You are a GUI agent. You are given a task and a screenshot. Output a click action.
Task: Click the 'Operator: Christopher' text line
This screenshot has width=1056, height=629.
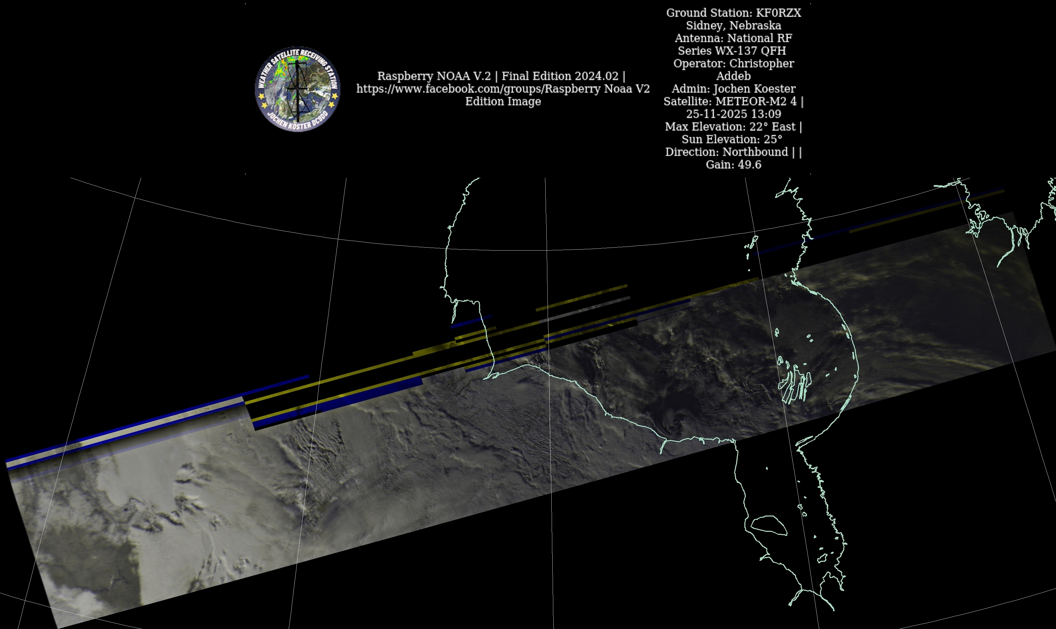pos(733,64)
